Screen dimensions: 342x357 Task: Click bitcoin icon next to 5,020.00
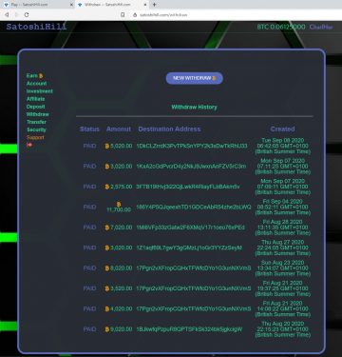point(107,146)
